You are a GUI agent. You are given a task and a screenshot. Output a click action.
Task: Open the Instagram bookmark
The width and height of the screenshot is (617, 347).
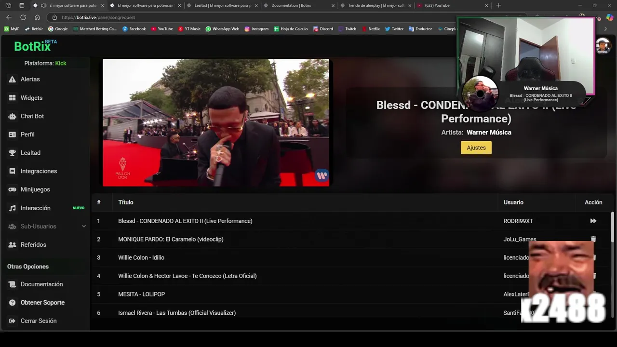point(256,29)
